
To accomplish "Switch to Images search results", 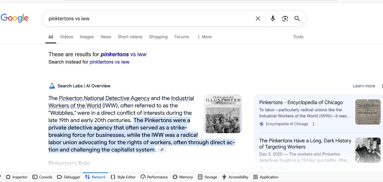I will tap(87, 37).
